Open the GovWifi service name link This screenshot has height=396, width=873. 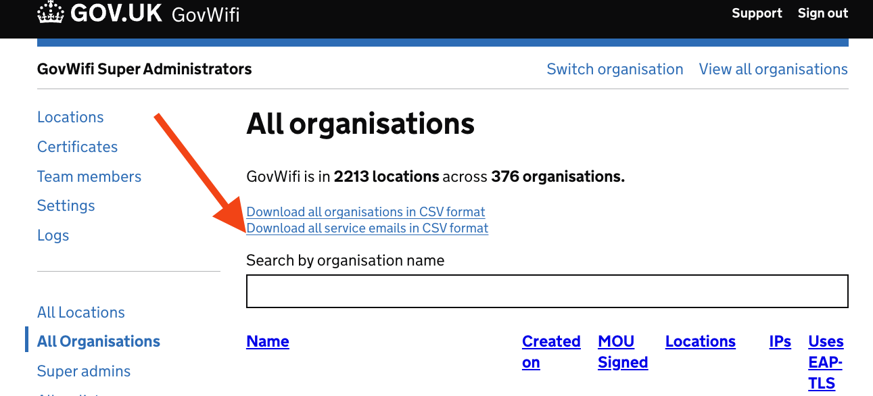point(206,14)
